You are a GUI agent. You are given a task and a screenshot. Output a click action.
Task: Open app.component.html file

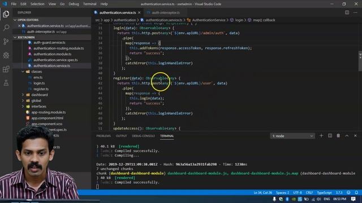coord(48,118)
